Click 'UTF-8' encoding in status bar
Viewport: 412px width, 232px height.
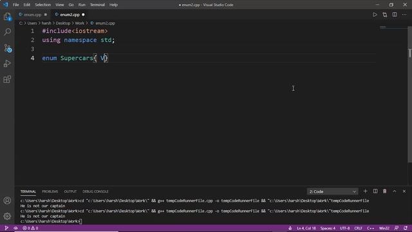point(345,228)
